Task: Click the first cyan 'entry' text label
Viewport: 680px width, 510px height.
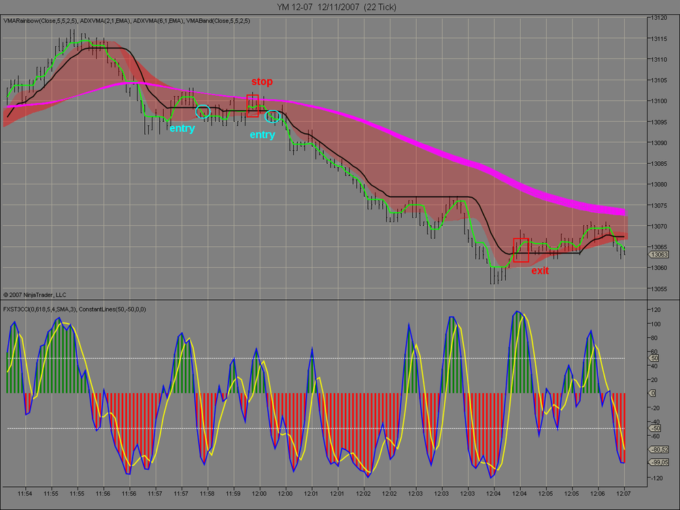Action: (x=182, y=129)
